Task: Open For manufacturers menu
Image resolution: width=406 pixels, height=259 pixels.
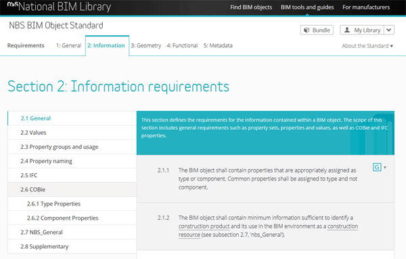Action: coord(366,7)
